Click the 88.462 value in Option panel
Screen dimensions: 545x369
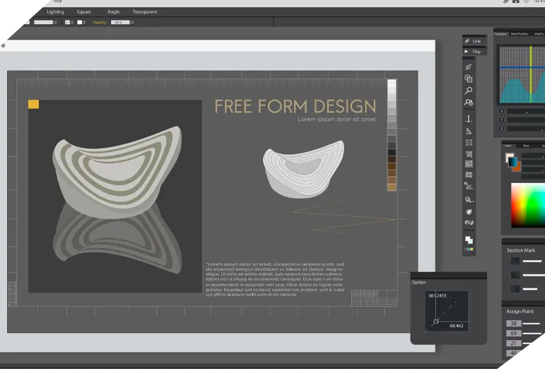point(457,326)
